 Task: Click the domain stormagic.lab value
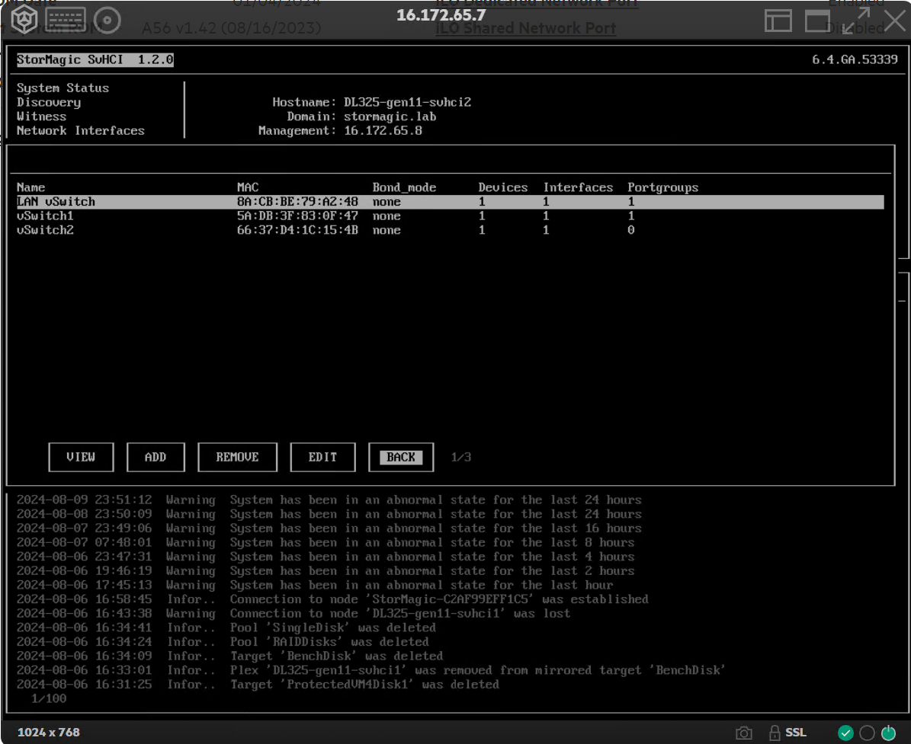(x=390, y=117)
